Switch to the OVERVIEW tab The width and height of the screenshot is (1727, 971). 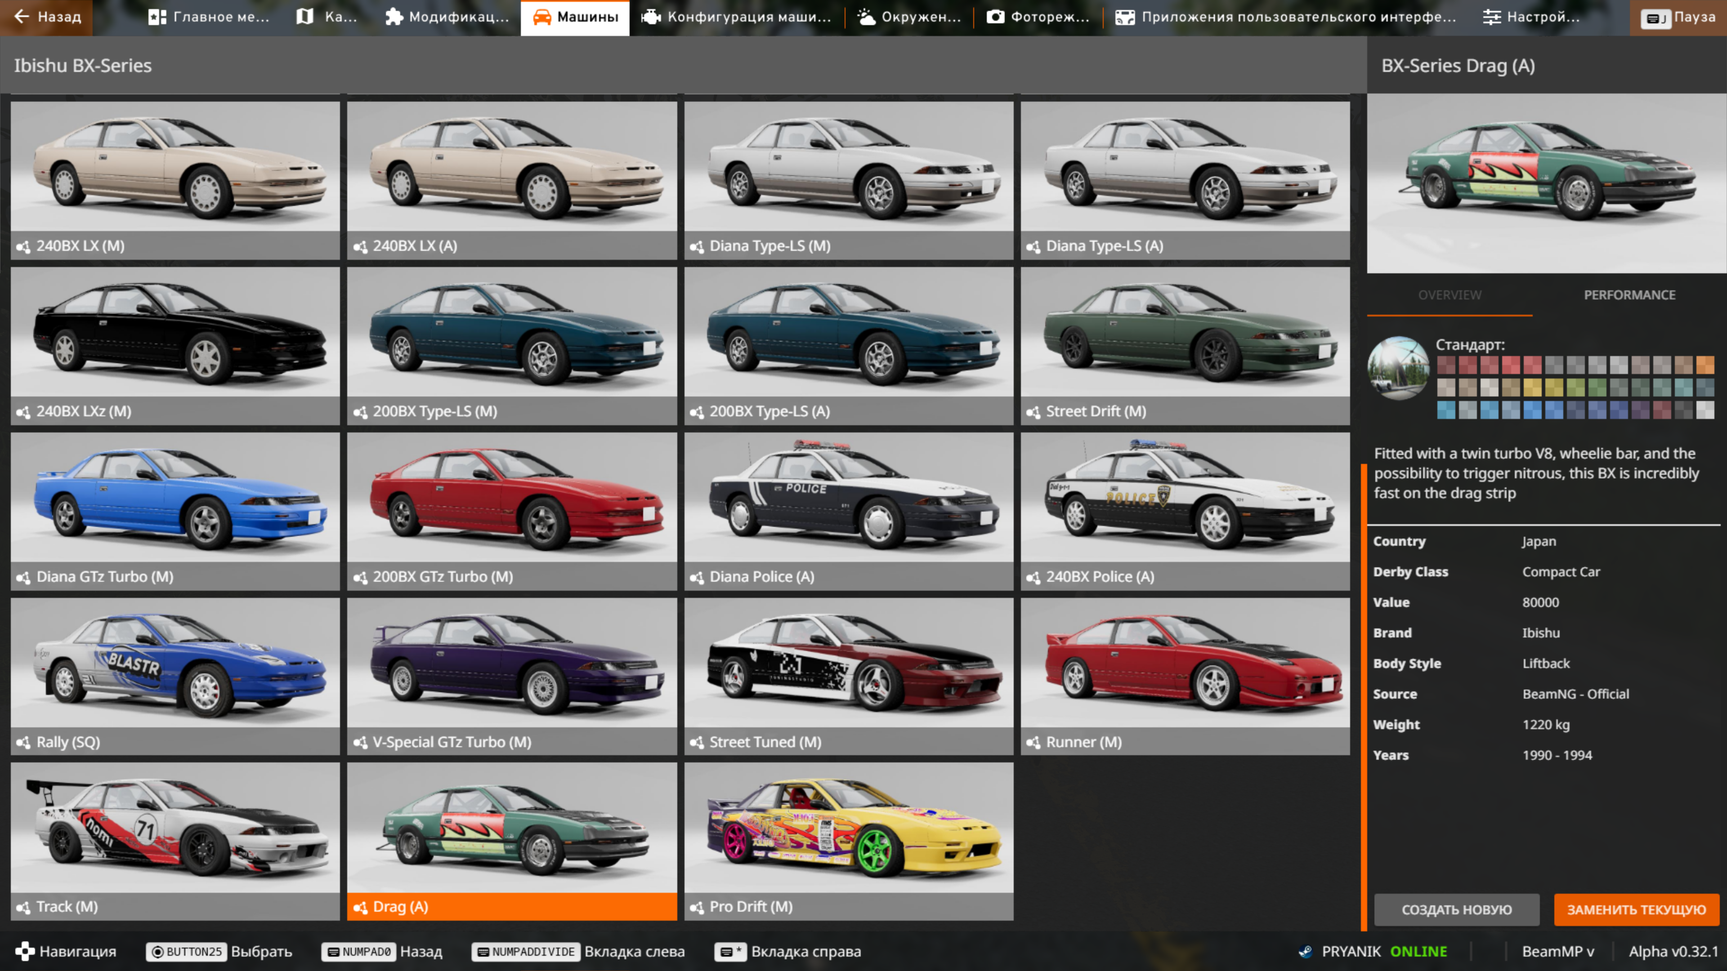click(1450, 295)
